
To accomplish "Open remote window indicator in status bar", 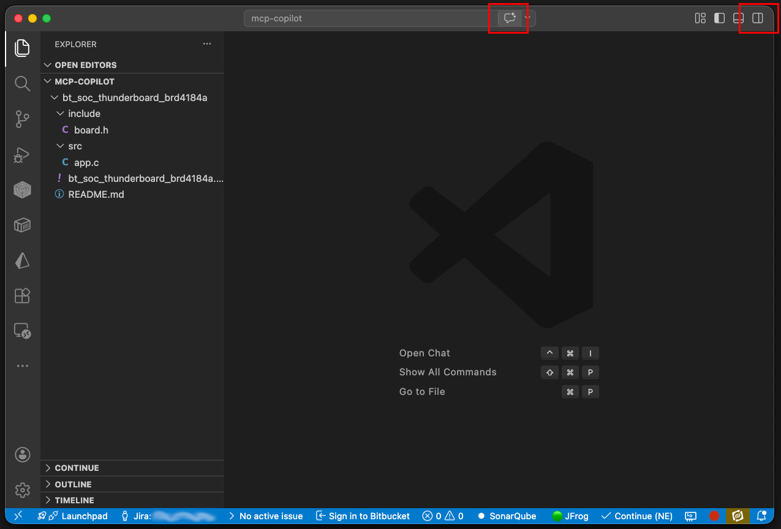I will tap(18, 516).
